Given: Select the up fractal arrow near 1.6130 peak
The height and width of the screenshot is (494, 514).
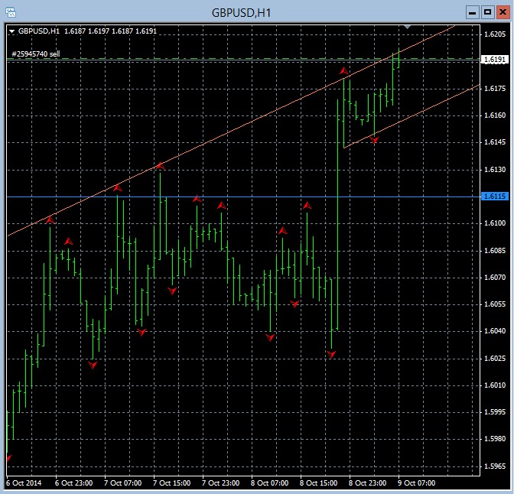Looking at the screenshot, I should (161, 165).
